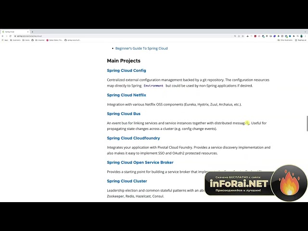Open the Chrome Extensions puzzle icon
The width and height of the screenshot is (308, 231).
coord(294,36)
